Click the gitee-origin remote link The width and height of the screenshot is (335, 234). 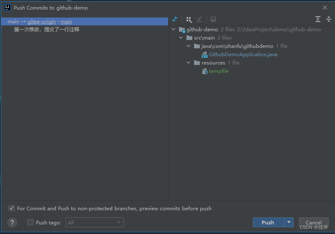coord(41,21)
